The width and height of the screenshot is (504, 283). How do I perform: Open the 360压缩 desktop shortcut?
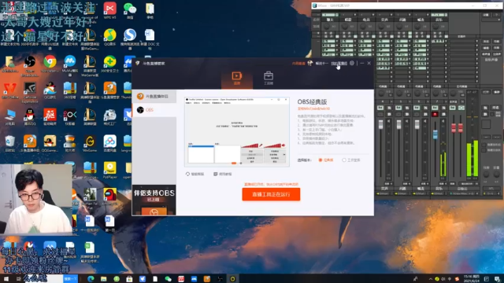(x=70, y=90)
